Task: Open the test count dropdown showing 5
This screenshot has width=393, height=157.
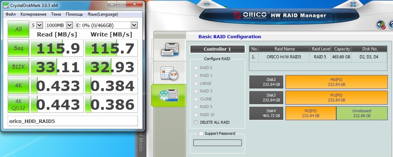Action: [x=36, y=25]
